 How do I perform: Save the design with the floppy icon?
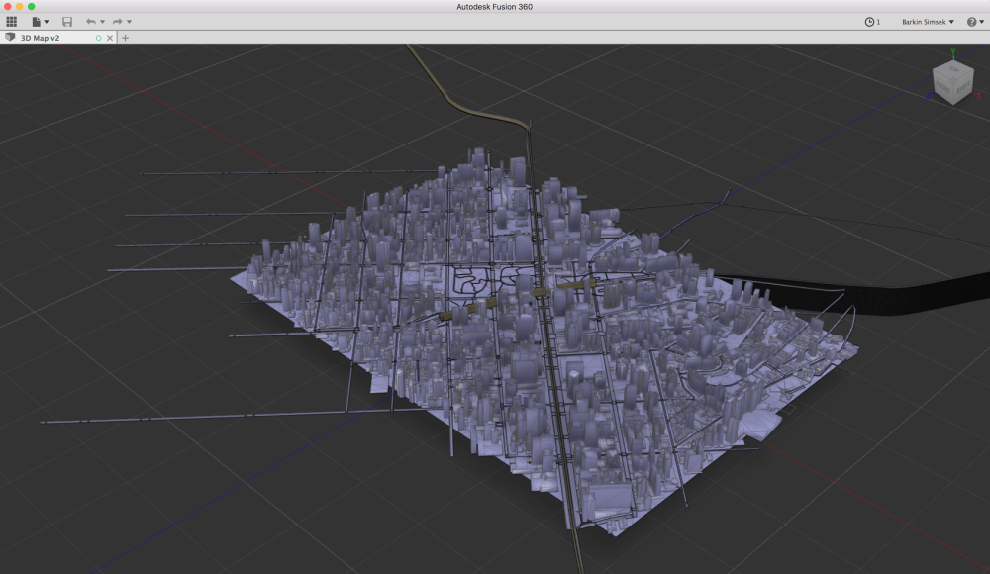point(67,21)
